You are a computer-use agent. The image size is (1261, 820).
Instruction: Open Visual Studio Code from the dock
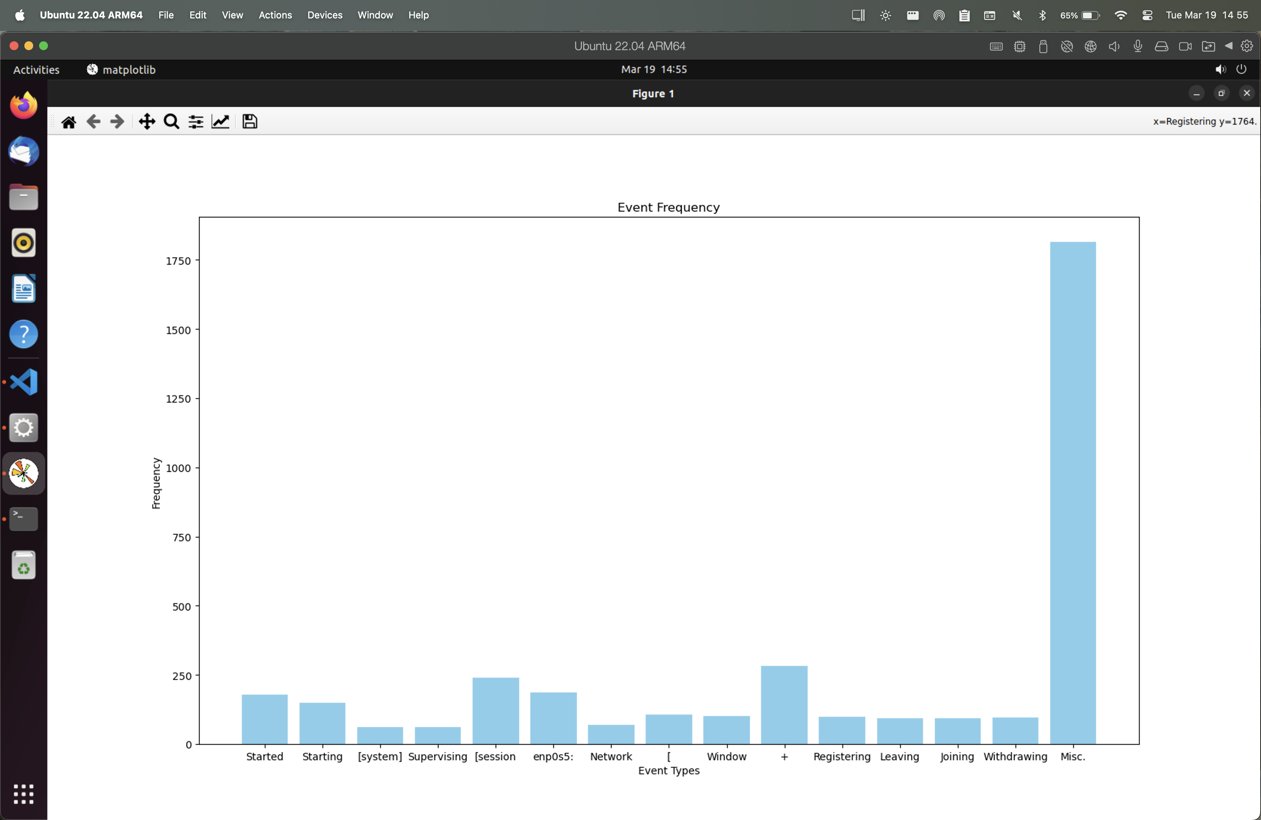coord(24,382)
